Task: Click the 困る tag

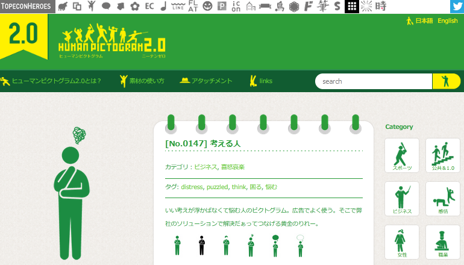Action: (256, 187)
